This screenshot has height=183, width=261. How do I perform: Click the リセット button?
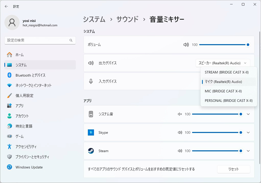coord(233,169)
